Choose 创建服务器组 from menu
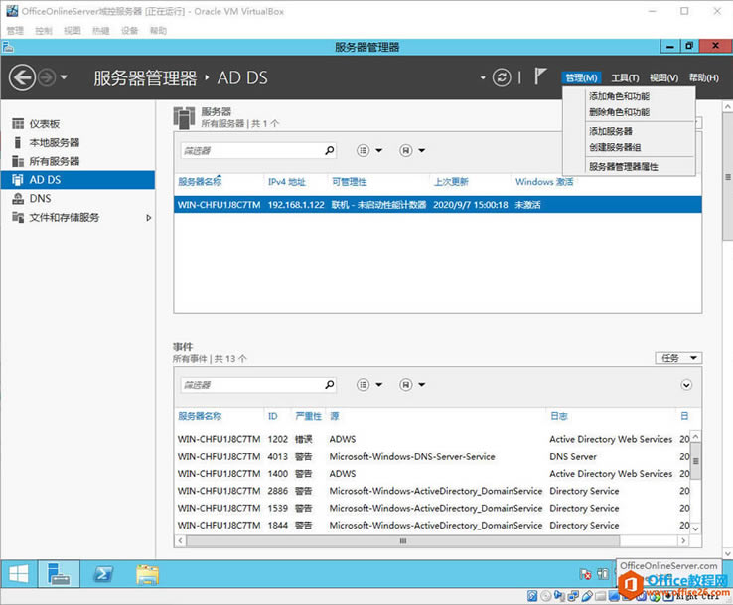This screenshot has width=733, height=605. pos(615,147)
